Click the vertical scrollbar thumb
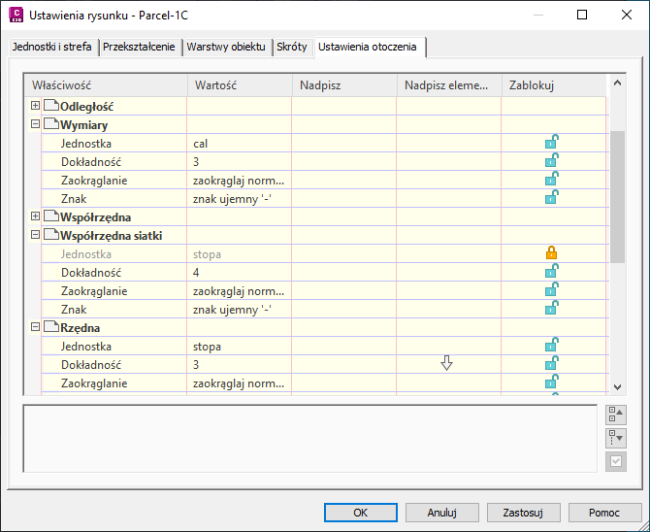This screenshot has height=532, width=650. [617, 194]
